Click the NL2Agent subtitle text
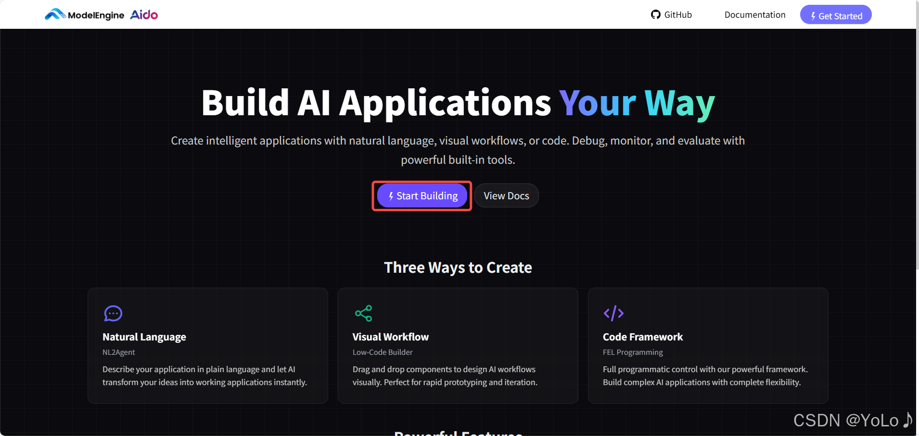This screenshot has width=919, height=436. pyautogui.click(x=119, y=352)
